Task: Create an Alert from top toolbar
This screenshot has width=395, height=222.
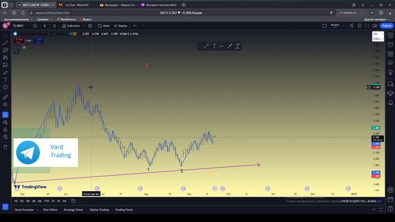Action: click(x=104, y=26)
